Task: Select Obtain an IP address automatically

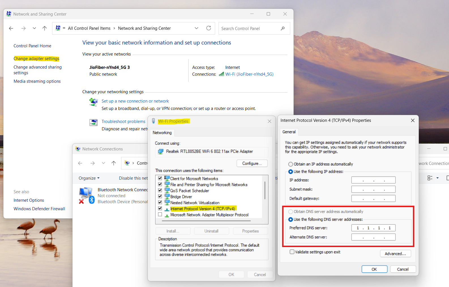Action: point(290,164)
